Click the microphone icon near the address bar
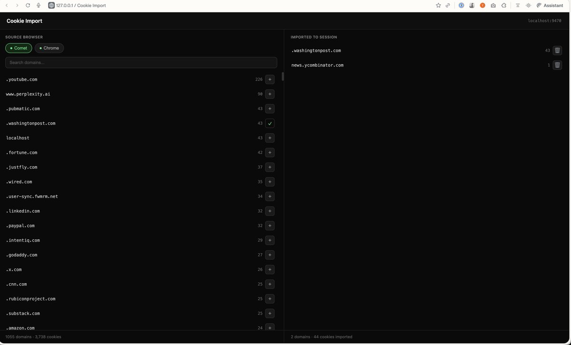This screenshot has height=345, width=571. [x=39, y=5]
